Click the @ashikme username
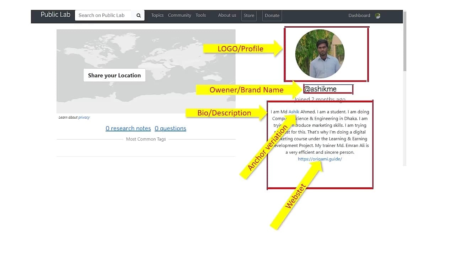Screen dimensions: 455x255 click(x=320, y=89)
